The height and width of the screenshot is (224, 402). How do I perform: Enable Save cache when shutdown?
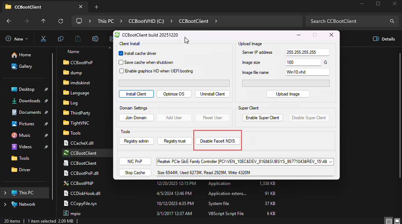click(121, 62)
